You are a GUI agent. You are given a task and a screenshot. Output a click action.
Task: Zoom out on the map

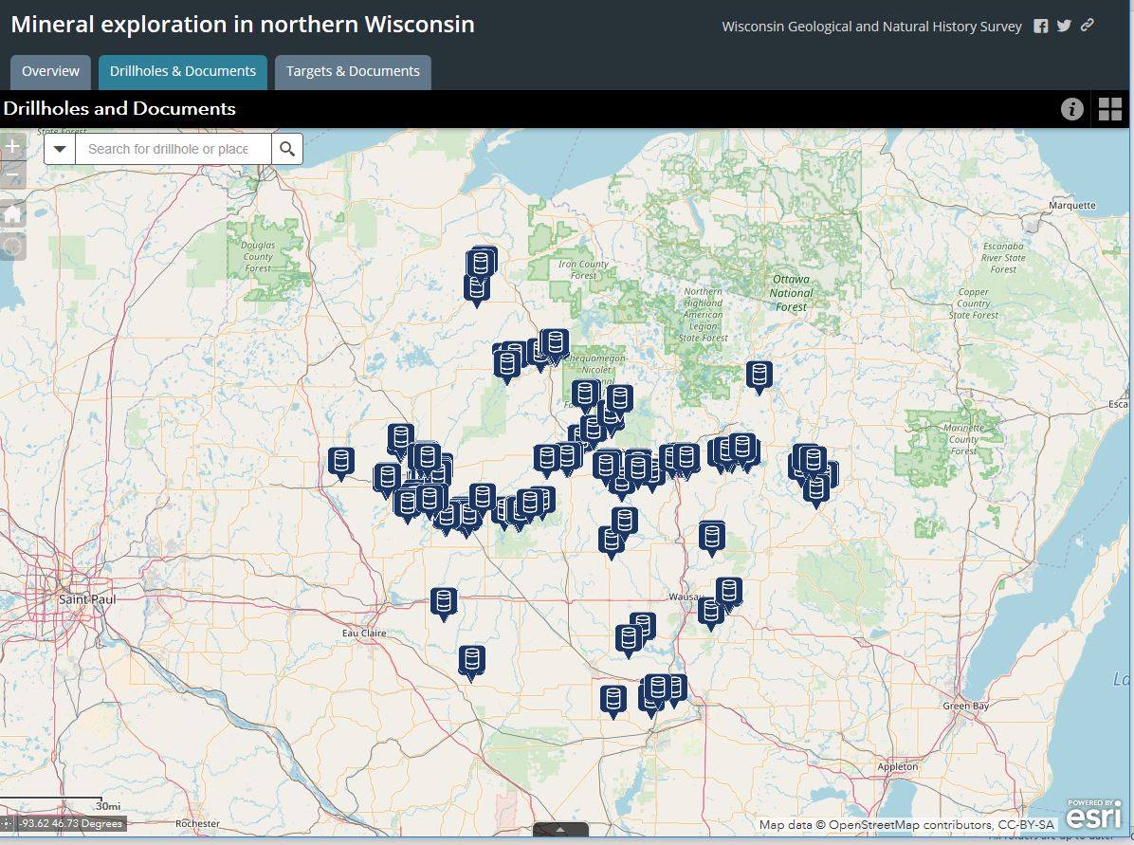pos(13,175)
